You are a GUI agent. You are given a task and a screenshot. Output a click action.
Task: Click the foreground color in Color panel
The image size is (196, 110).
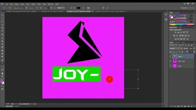171,16
